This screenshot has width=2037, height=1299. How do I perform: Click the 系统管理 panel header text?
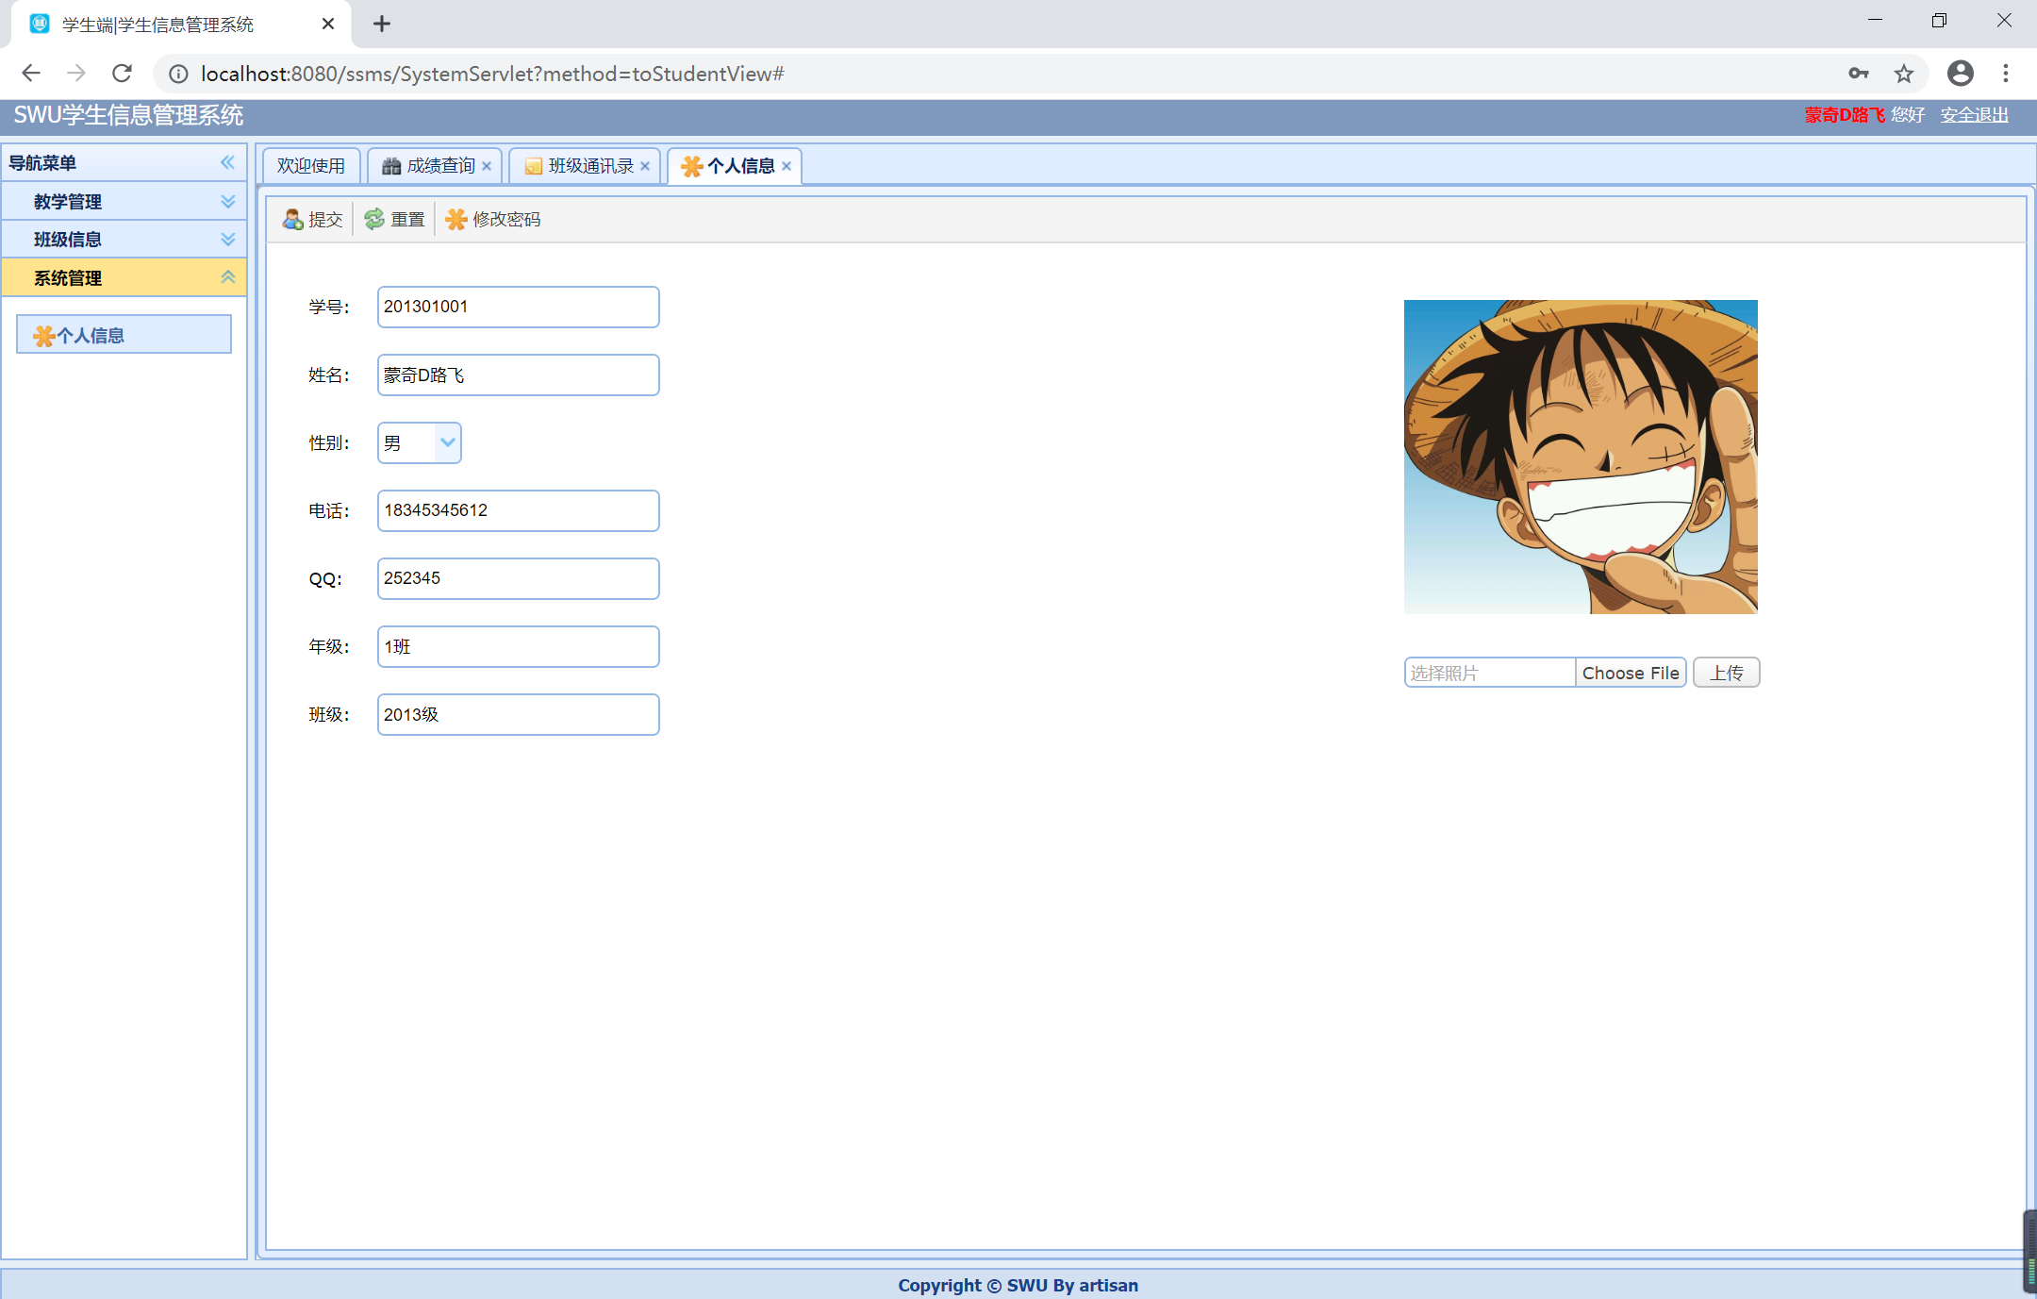pyautogui.click(x=68, y=277)
